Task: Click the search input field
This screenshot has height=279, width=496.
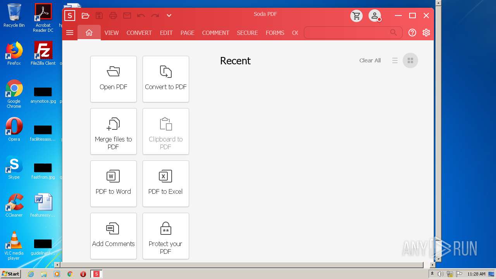Action: [x=353, y=33]
